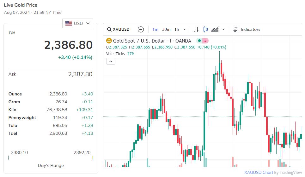This screenshot has width=305, height=177.
Task: Click the pink approximate data indicator
Action: 205,41
